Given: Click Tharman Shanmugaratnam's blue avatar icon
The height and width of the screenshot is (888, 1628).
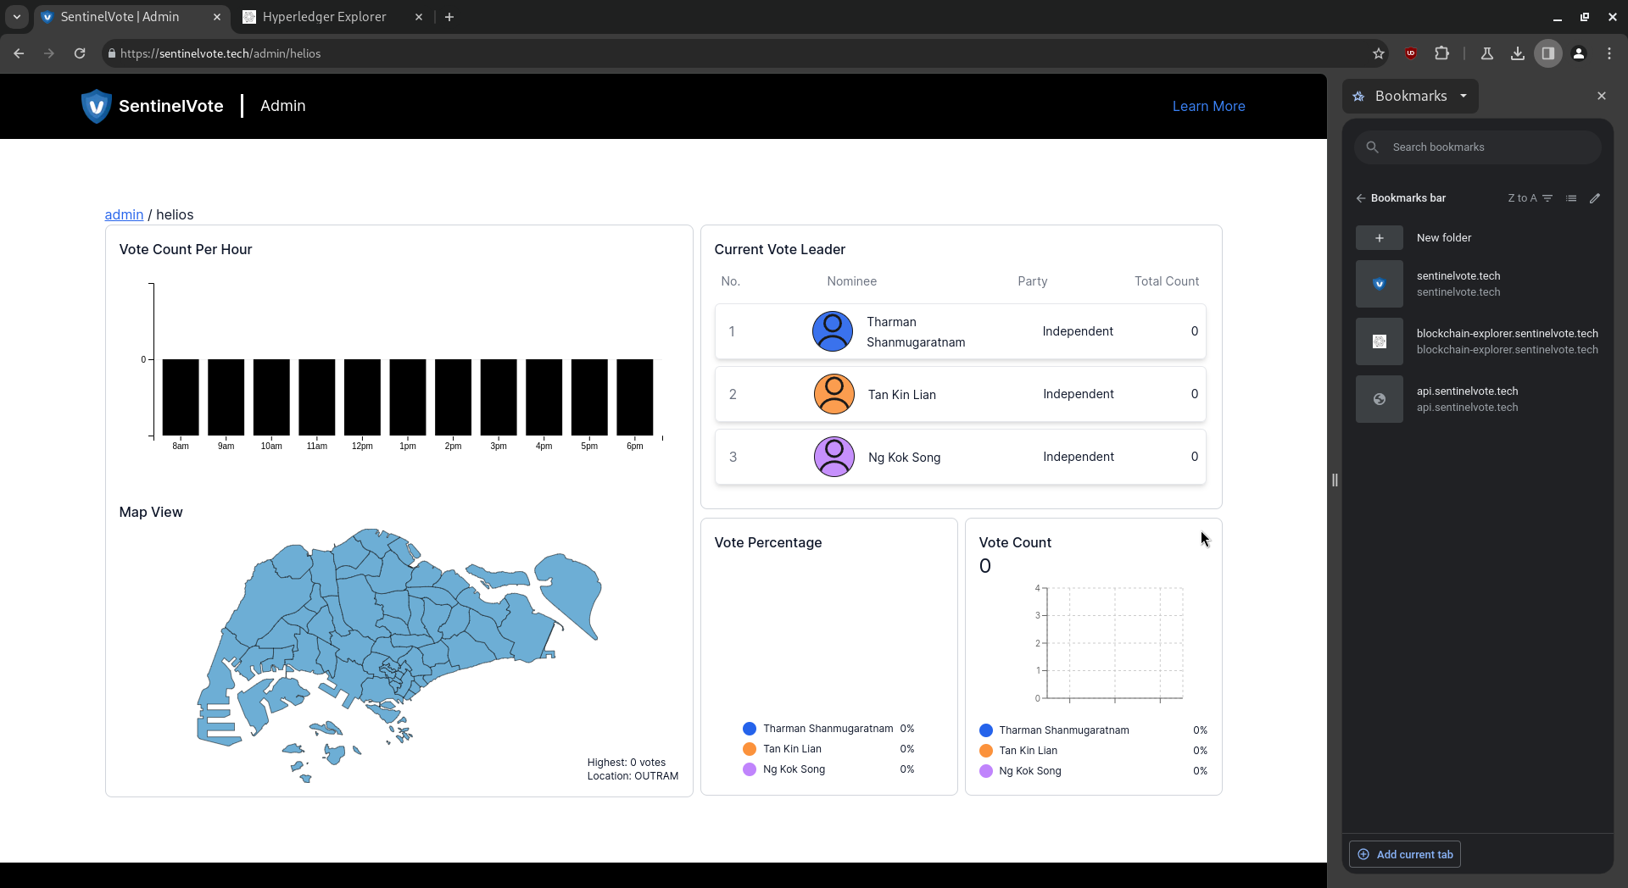Looking at the screenshot, I should tap(833, 331).
